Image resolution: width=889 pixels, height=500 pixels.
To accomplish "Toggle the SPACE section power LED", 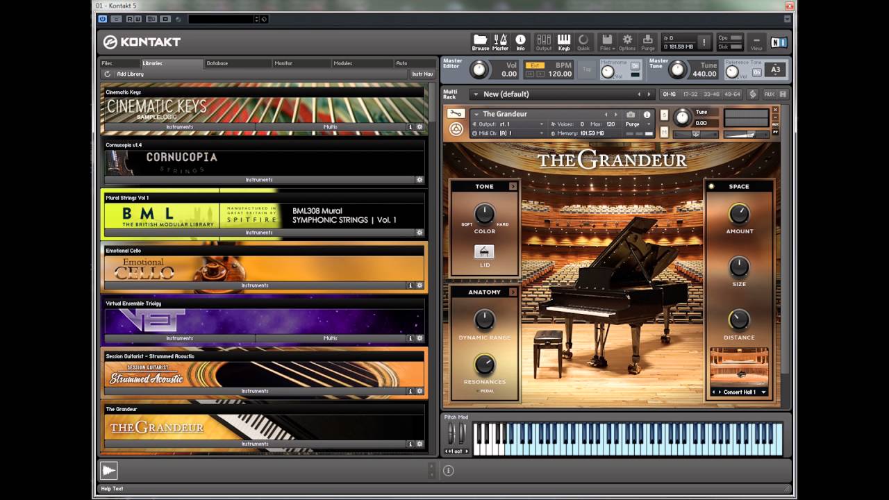I will [x=711, y=186].
